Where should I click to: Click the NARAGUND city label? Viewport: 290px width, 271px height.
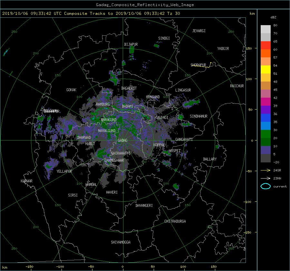(x=109, y=120)
